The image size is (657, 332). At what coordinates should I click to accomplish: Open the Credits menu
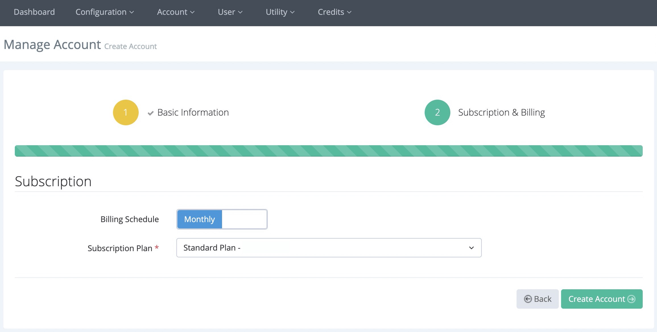click(334, 12)
